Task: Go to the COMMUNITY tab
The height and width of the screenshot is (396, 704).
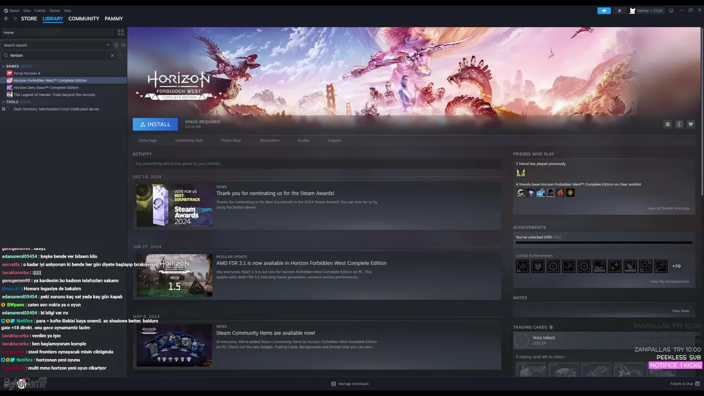Action: point(84,19)
